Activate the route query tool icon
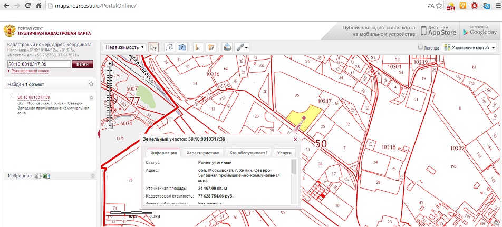This screenshot has width=502, height=227. coord(169,47)
